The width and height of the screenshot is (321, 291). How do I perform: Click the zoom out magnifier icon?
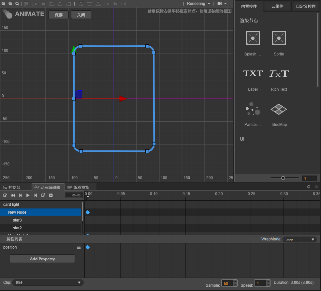click(10, 4)
